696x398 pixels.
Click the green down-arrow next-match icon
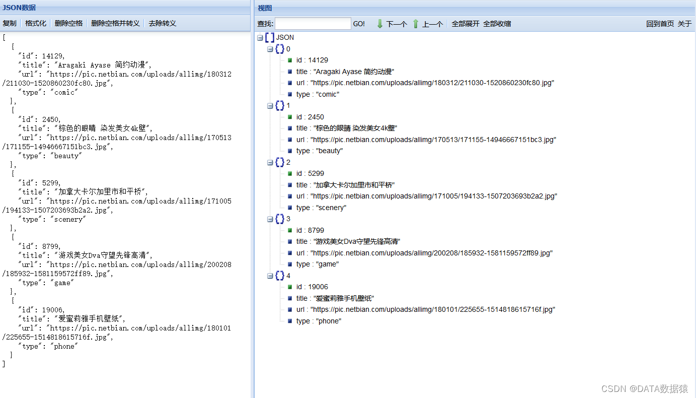pos(380,23)
